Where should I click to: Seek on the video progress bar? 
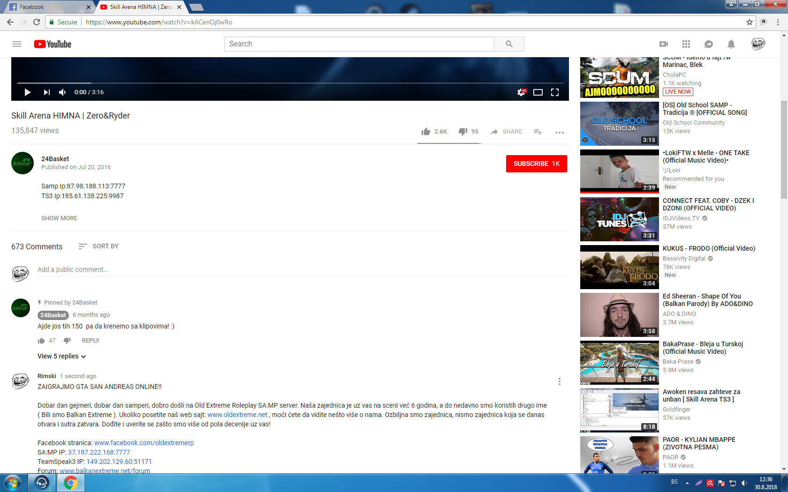(290, 83)
